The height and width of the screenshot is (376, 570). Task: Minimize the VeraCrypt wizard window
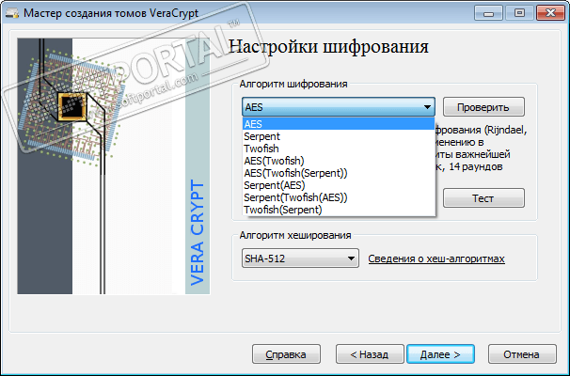point(488,13)
